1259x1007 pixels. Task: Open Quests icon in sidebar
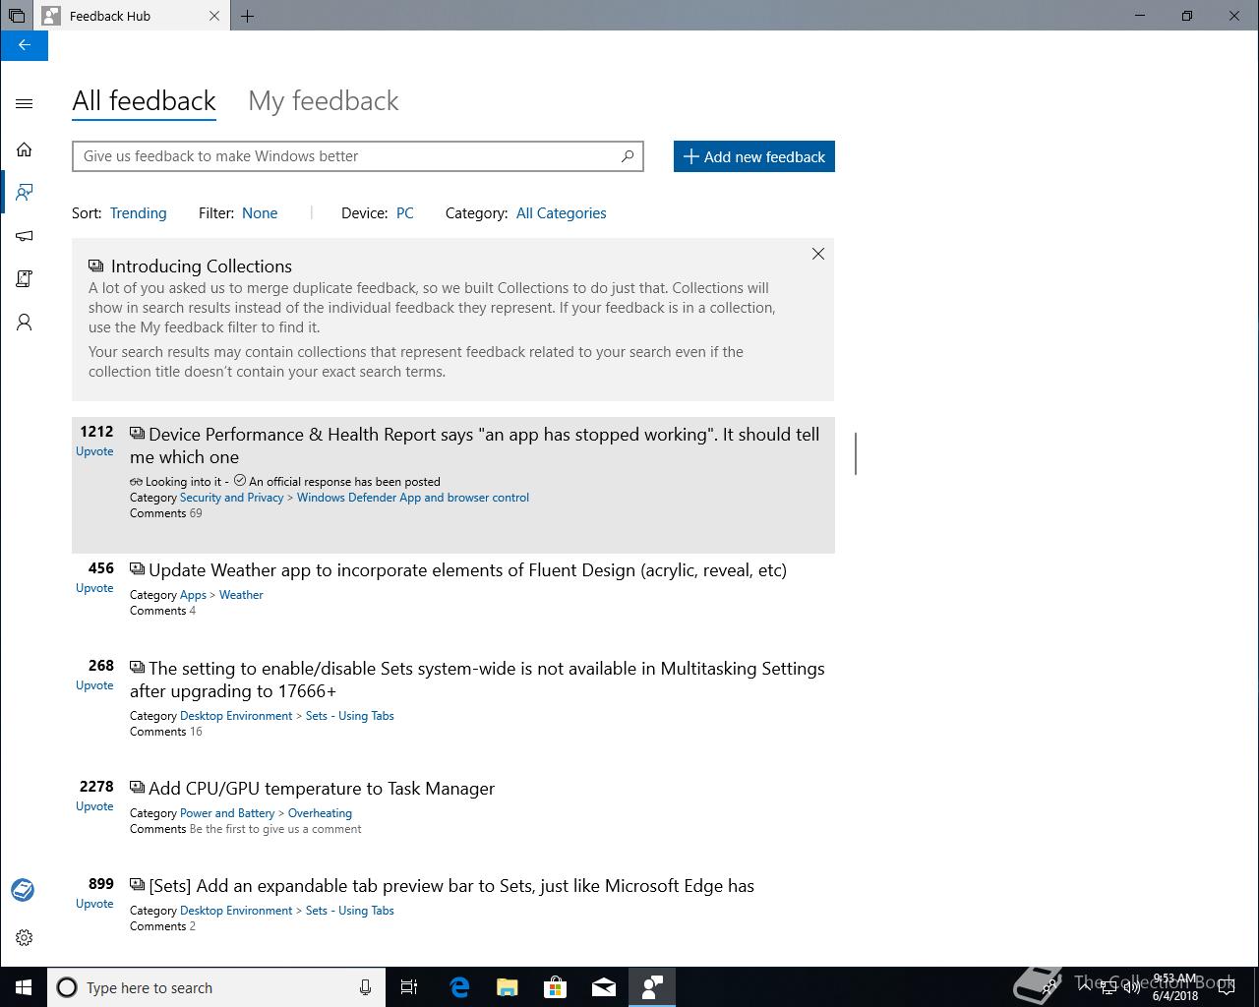click(25, 279)
